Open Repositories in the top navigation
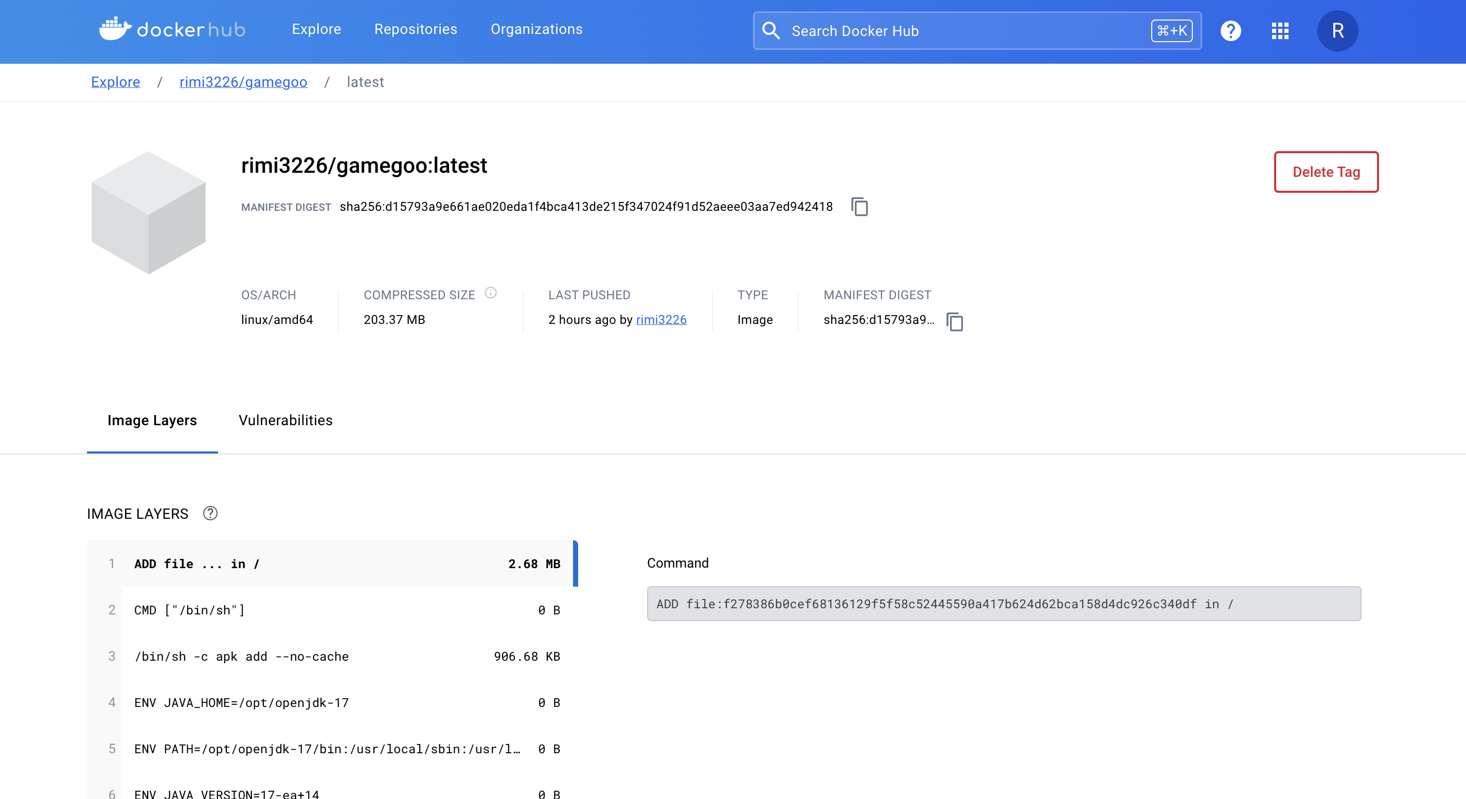Screen dimensions: 1466x799 (416, 29)
